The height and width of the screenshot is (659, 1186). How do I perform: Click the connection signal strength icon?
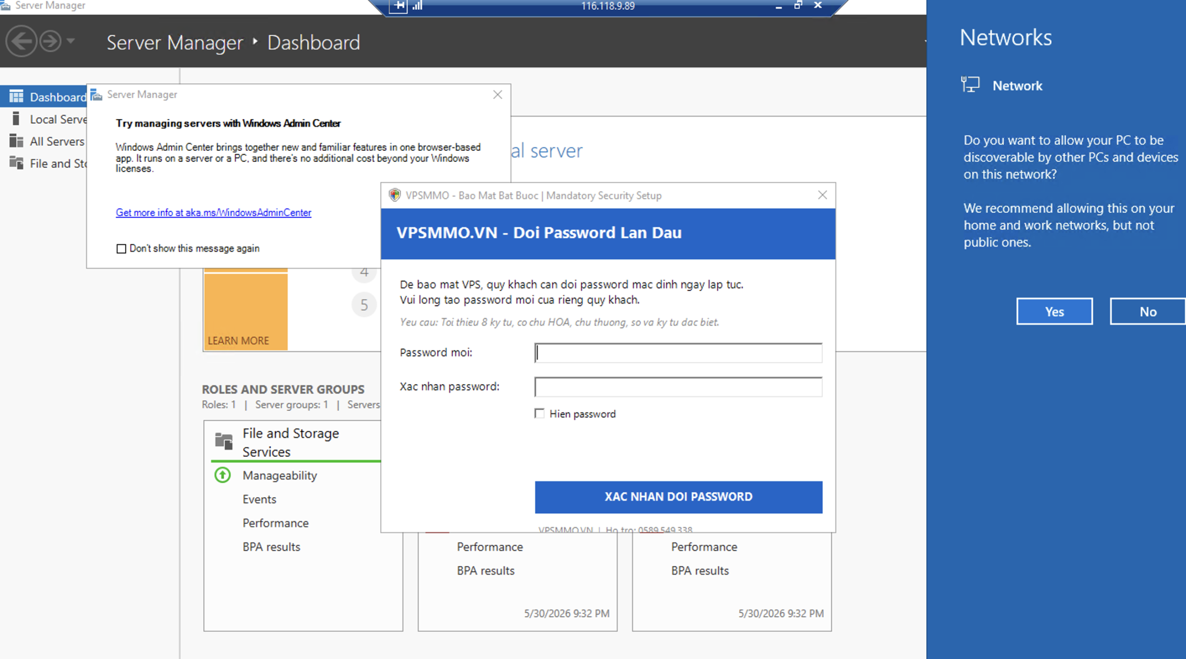pos(417,6)
